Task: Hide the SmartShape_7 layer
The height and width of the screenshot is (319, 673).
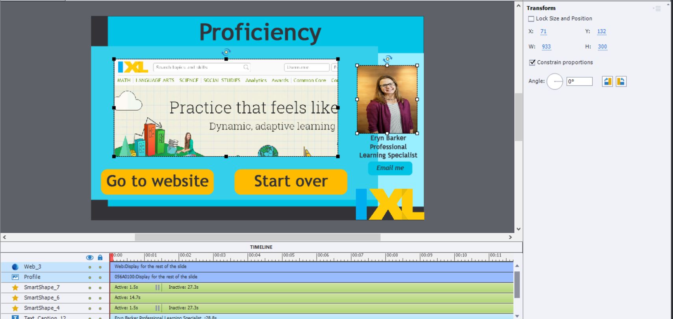Action: point(90,287)
